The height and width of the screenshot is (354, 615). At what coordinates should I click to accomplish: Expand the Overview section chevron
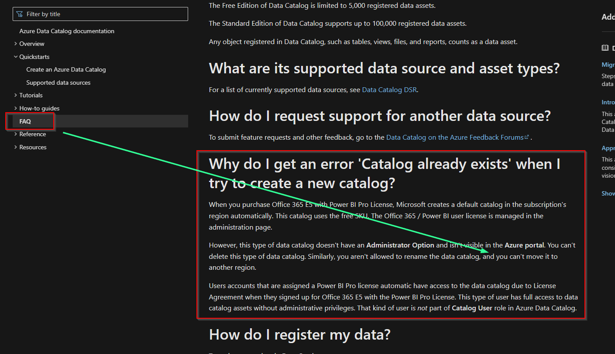pyautogui.click(x=16, y=44)
